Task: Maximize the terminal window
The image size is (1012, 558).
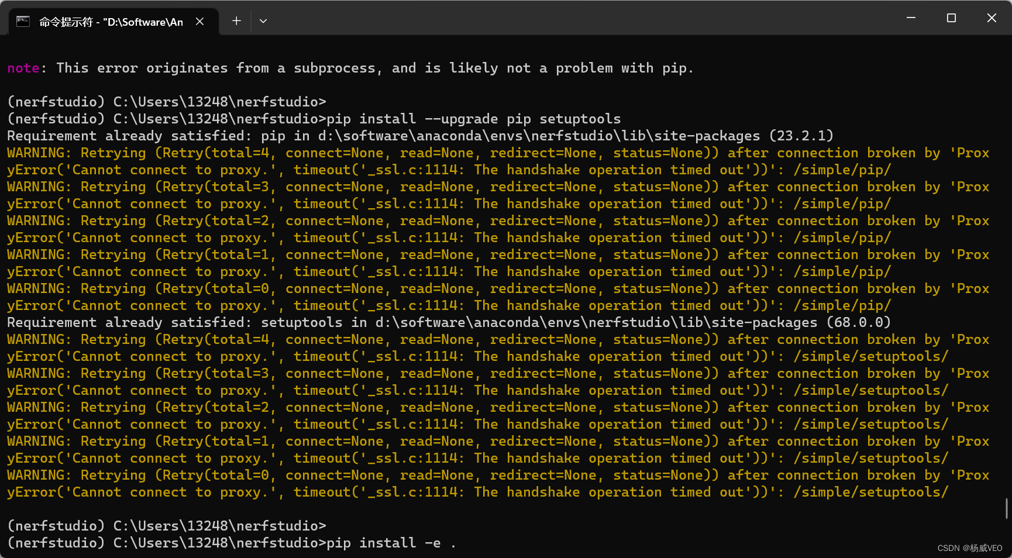Action: click(951, 18)
